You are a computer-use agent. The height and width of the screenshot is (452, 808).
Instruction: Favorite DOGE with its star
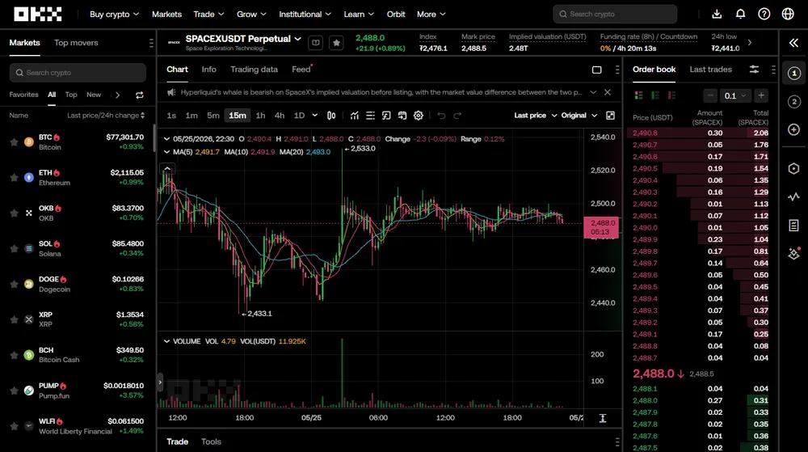pyautogui.click(x=14, y=285)
